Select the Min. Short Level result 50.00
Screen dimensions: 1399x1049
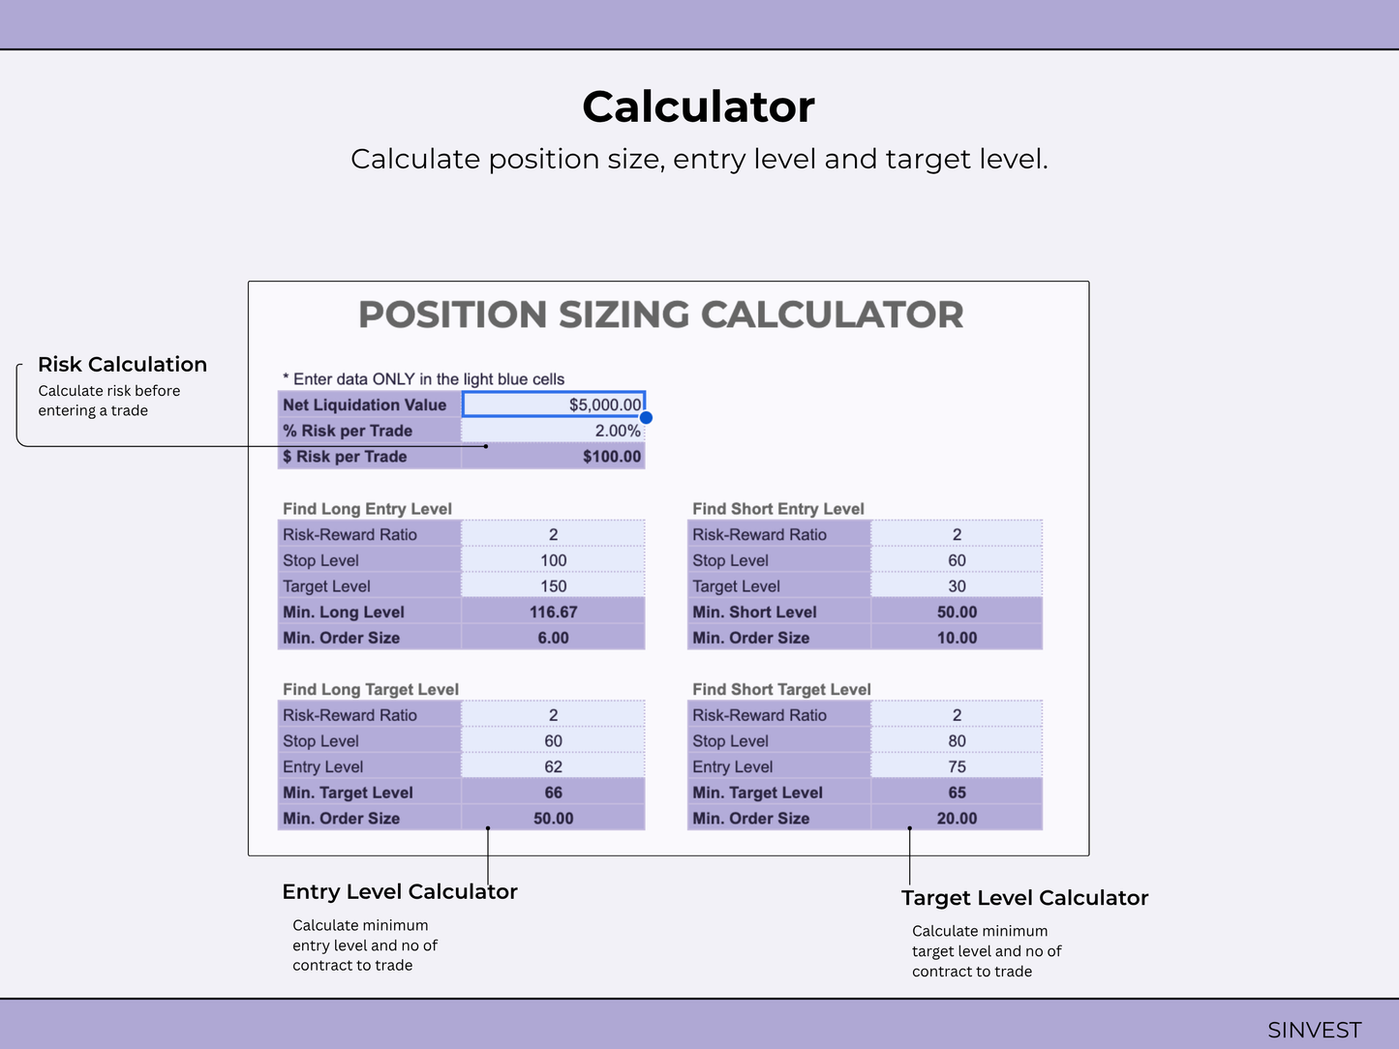(x=957, y=612)
